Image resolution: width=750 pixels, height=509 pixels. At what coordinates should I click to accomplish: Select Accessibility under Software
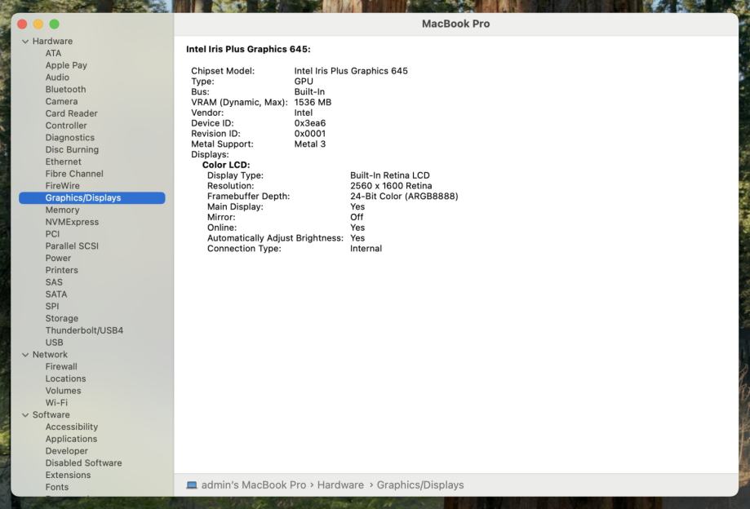[x=71, y=427]
